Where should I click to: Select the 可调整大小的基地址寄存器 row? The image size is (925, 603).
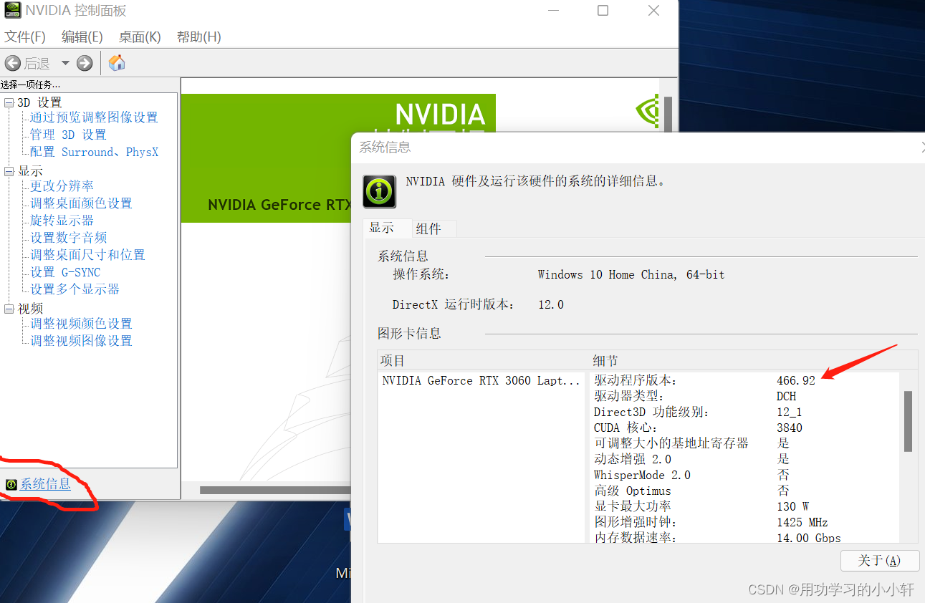point(744,443)
